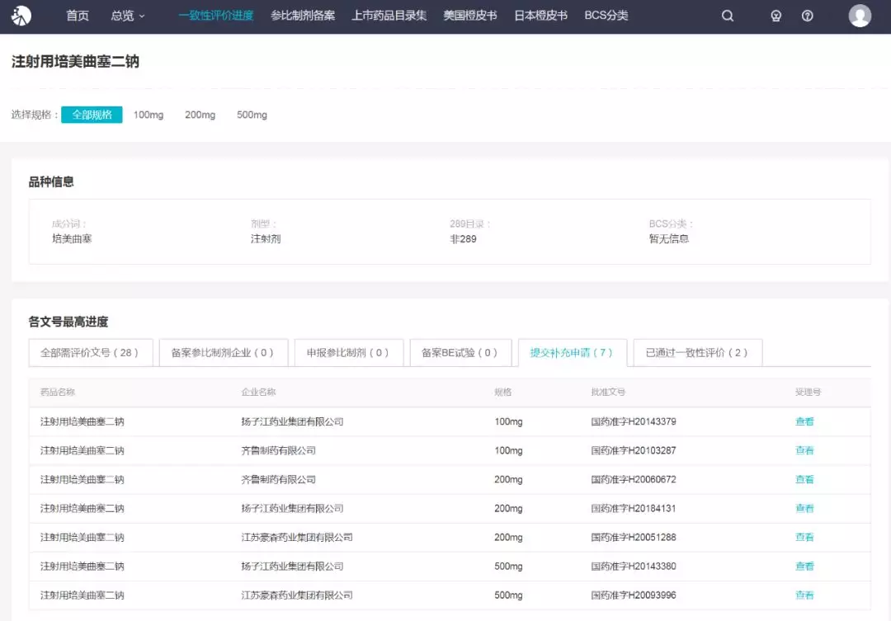This screenshot has width=891, height=621.
Task: Select approval number 国药准字H20143380
Action: [x=634, y=567]
